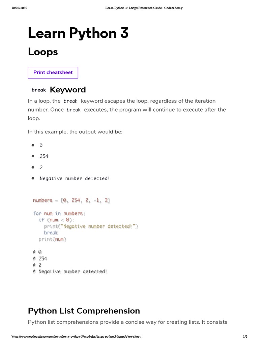This screenshot has width=259, height=345.
Task: Select the print(num) code line
Action: tap(53, 239)
